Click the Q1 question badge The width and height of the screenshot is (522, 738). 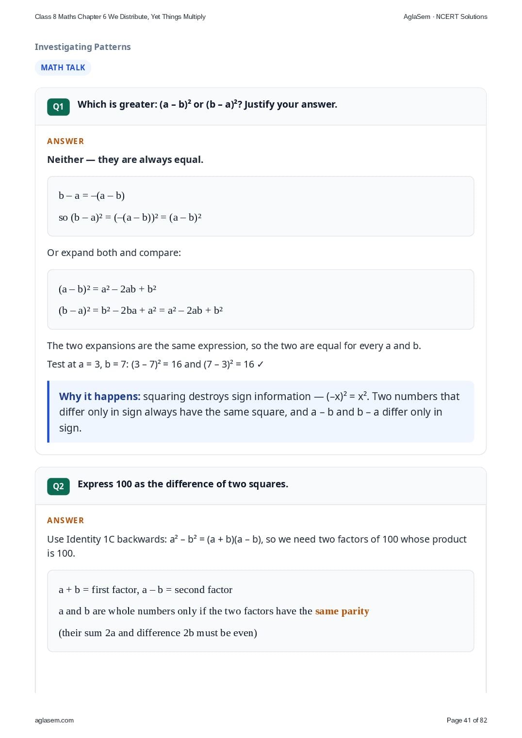coord(58,107)
